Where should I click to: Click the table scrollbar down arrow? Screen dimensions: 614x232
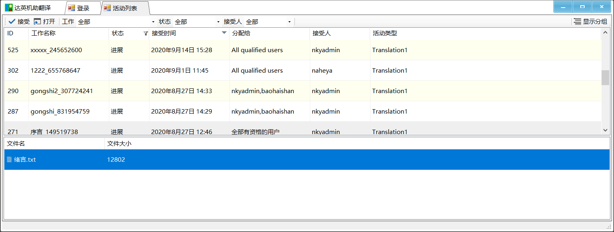pyautogui.click(x=605, y=130)
